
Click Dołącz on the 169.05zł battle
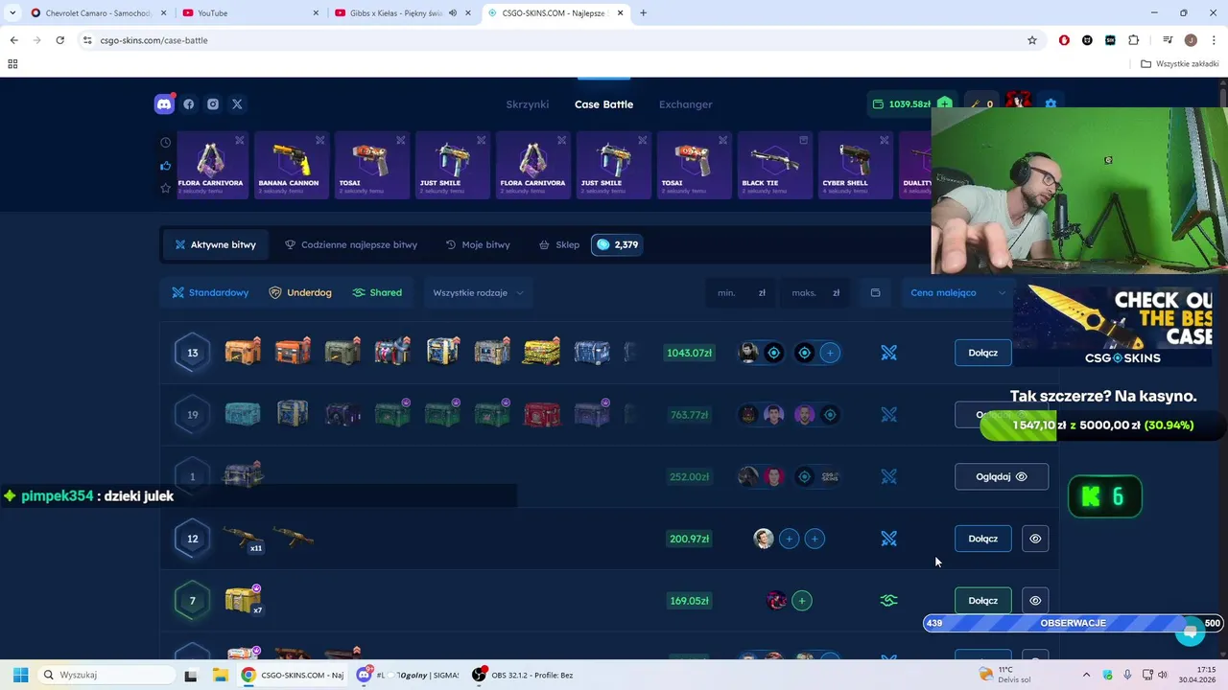click(x=983, y=601)
